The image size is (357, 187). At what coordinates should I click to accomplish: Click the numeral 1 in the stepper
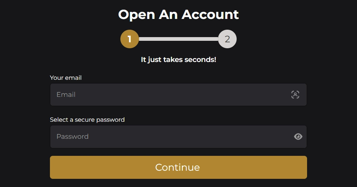tap(130, 39)
